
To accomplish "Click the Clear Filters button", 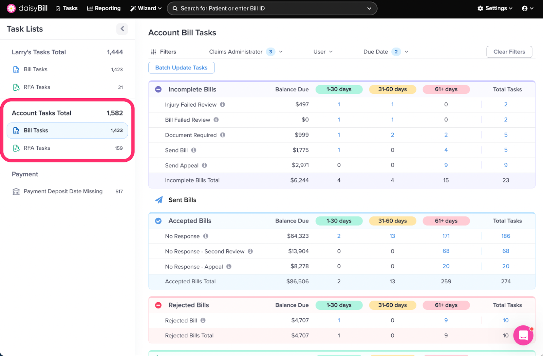I will click(x=509, y=52).
